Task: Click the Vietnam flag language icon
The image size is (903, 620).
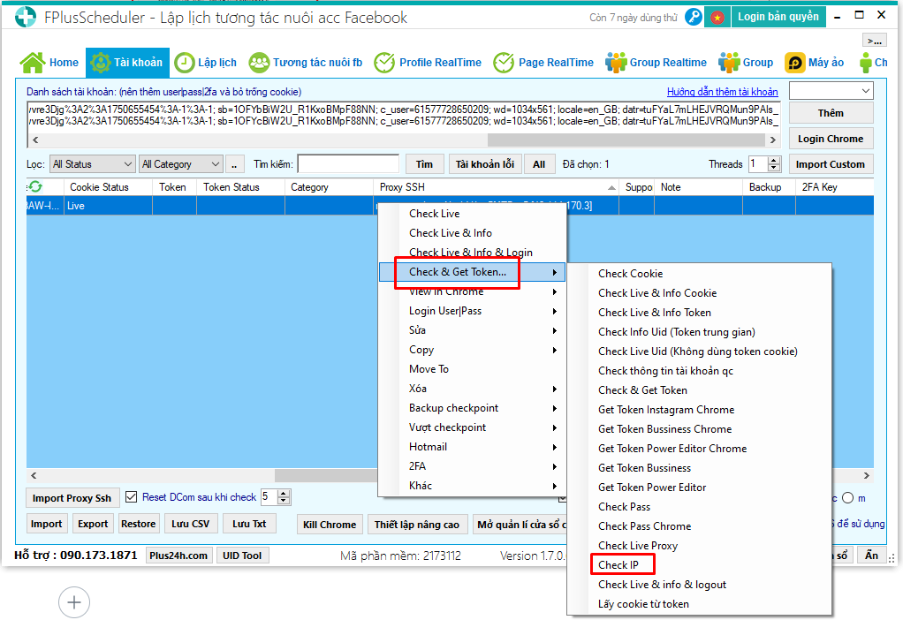Action: 717,18
